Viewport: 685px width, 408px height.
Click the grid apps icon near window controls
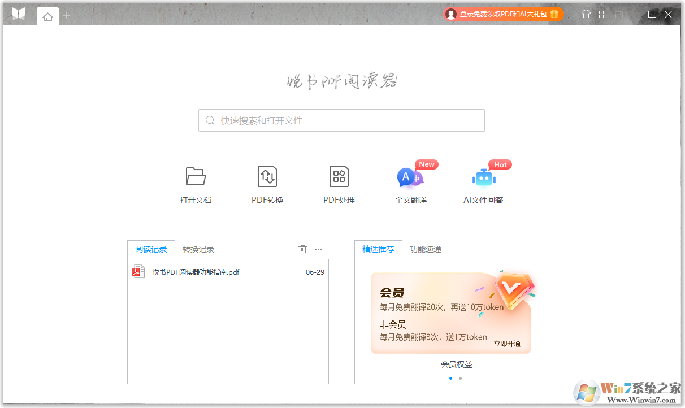[x=602, y=14]
